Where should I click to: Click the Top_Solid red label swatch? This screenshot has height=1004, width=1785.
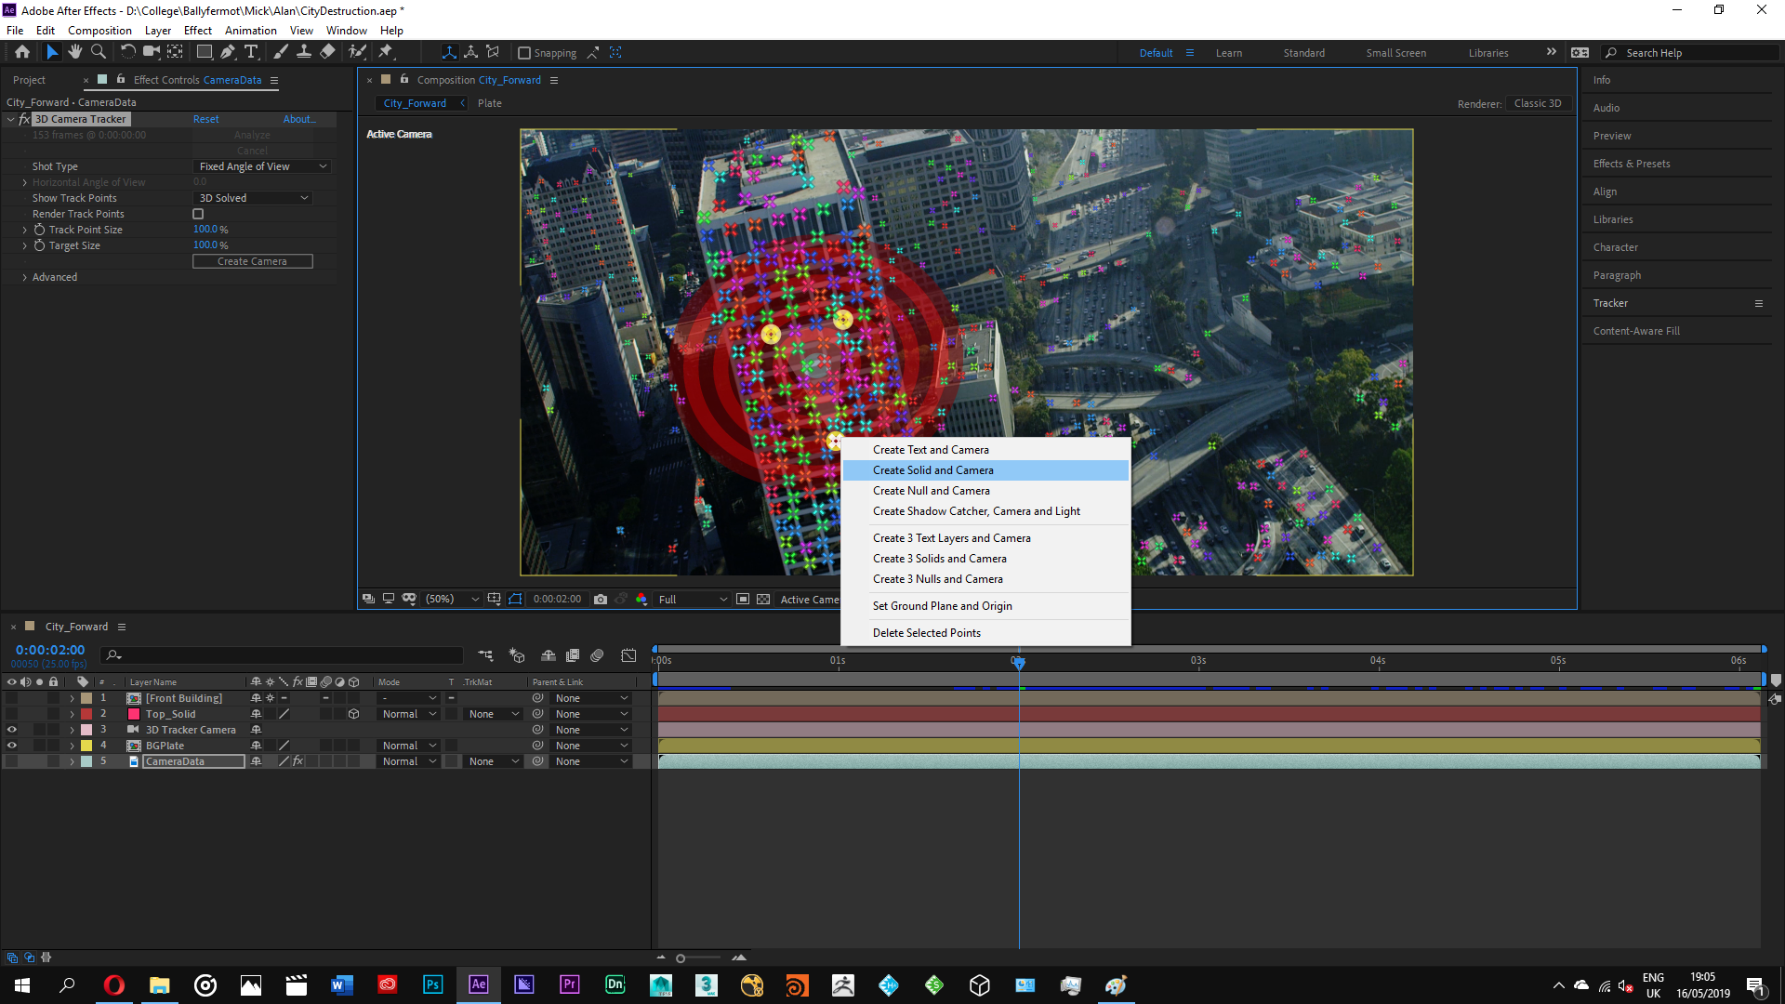pyautogui.click(x=86, y=714)
